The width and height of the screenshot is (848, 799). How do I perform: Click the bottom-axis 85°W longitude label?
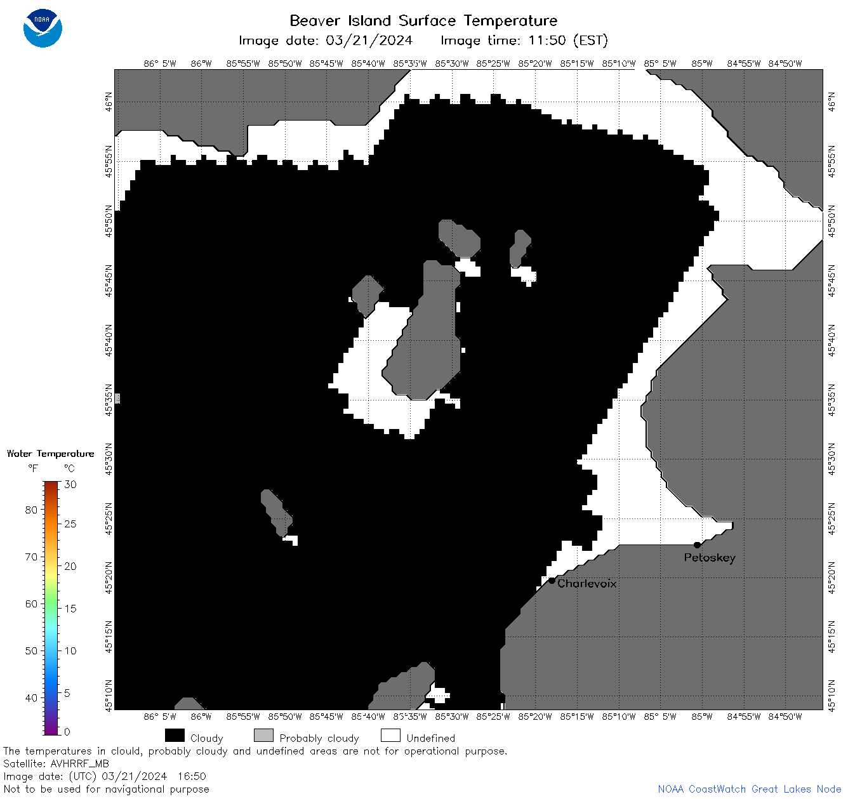click(x=702, y=716)
